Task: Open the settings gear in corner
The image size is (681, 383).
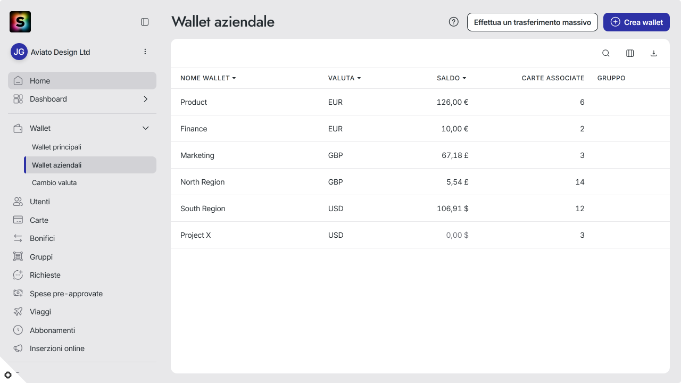Action: point(8,375)
